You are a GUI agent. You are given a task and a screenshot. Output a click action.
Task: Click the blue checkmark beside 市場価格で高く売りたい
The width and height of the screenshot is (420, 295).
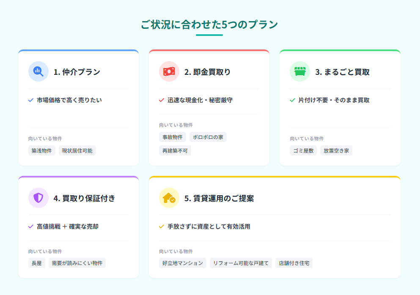[31, 100]
